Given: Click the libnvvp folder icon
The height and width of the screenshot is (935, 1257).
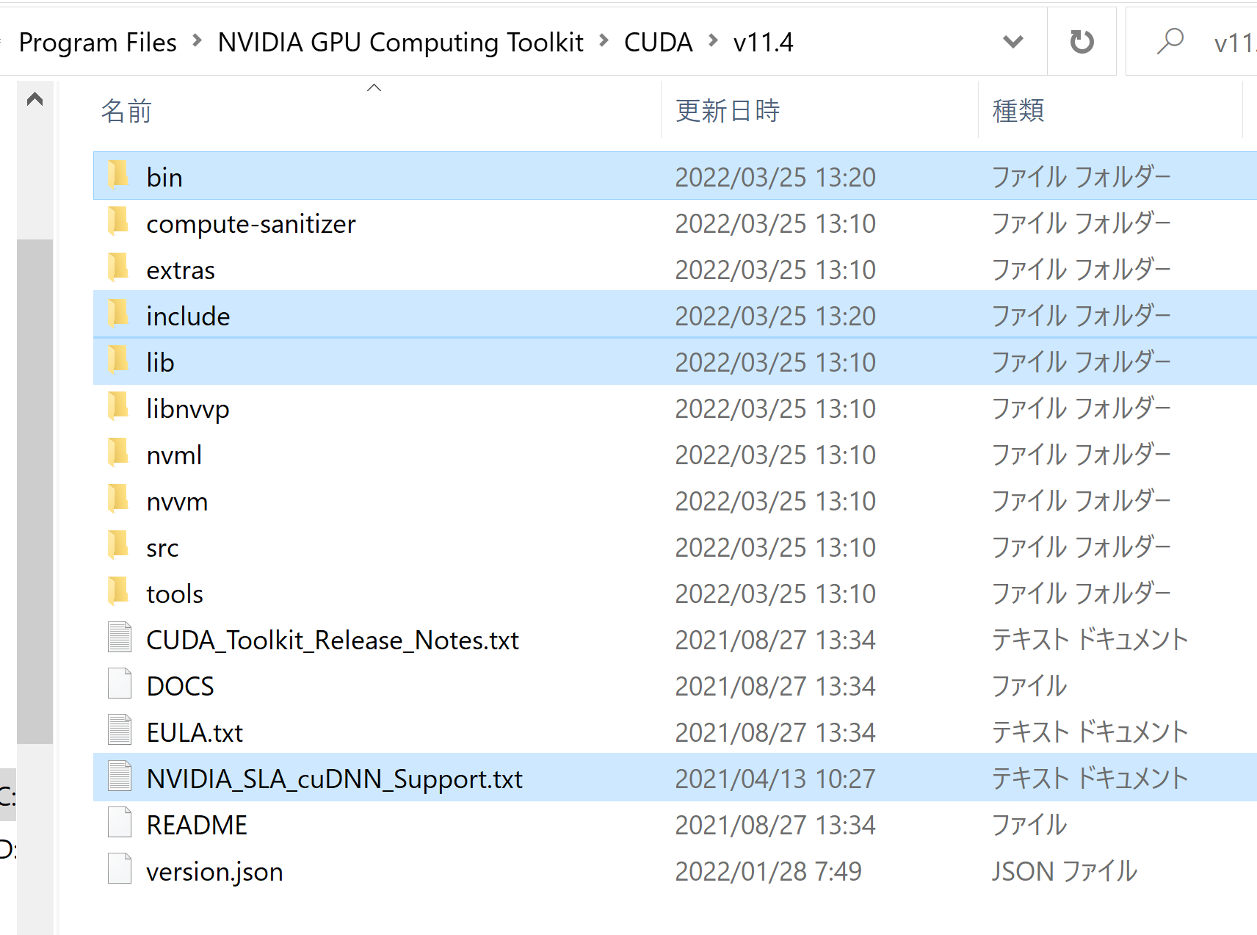Looking at the screenshot, I should tap(118, 407).
